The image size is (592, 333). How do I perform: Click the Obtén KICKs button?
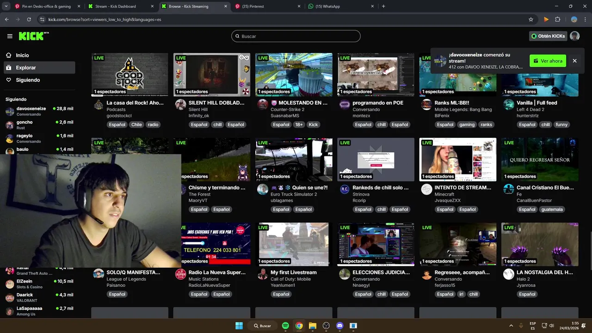(x=548, y=36)
